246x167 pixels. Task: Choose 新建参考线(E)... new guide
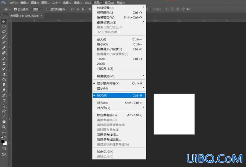pyautogui.click(x=119, y=135)
